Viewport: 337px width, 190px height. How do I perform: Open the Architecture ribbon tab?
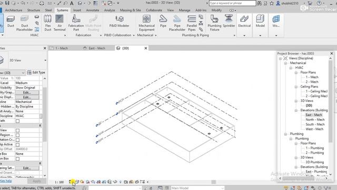tap(14, 10)
